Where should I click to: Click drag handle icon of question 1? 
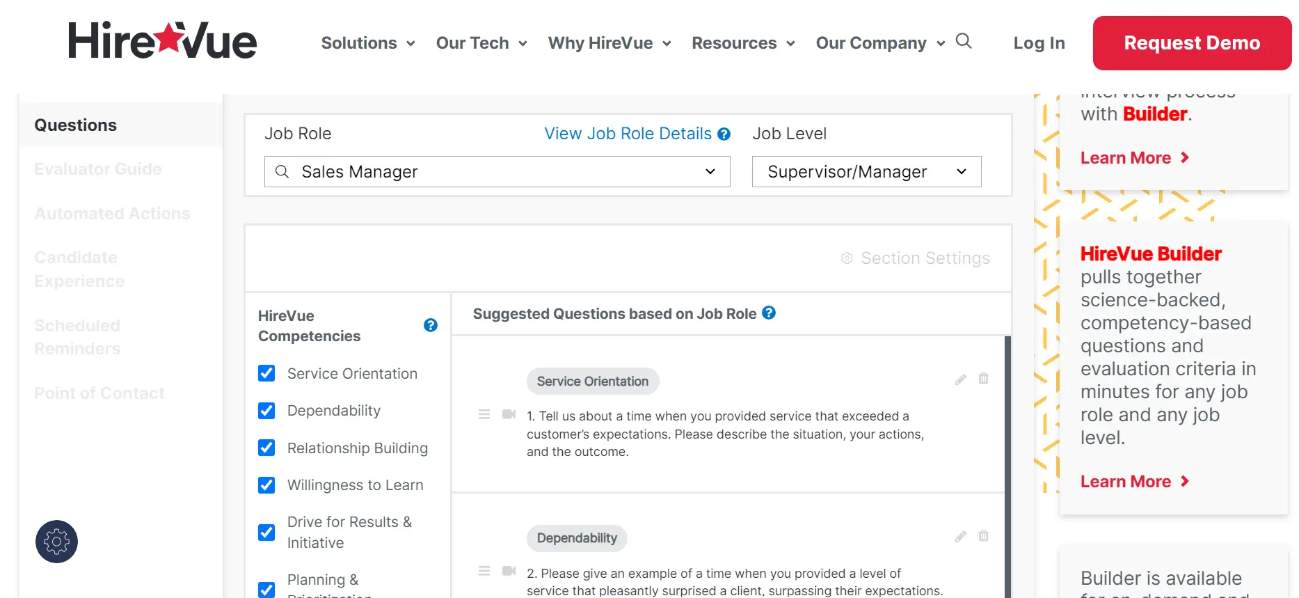click(484, 414)
